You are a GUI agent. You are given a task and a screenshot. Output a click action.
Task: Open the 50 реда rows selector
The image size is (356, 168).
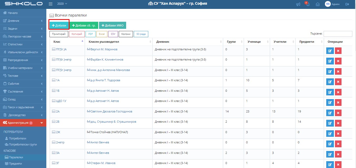coord(141,34)
